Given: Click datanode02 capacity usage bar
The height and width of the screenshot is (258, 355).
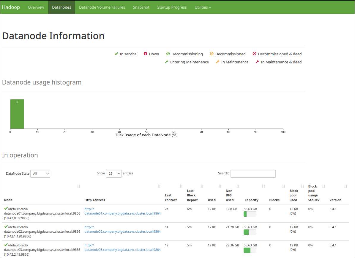Looking at the screenshot, I should pos(250,232).
